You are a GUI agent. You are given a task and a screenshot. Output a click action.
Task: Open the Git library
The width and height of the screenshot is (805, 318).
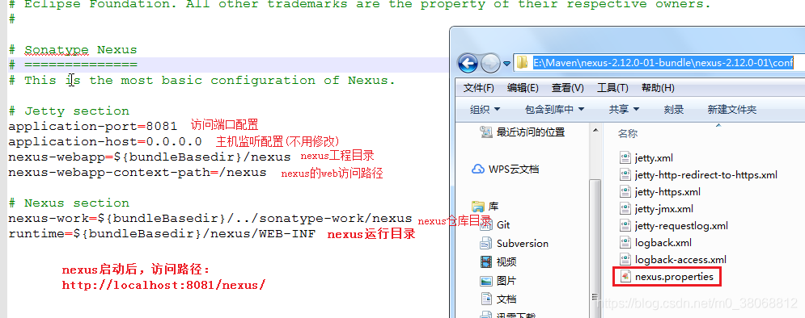coord(503,225)
